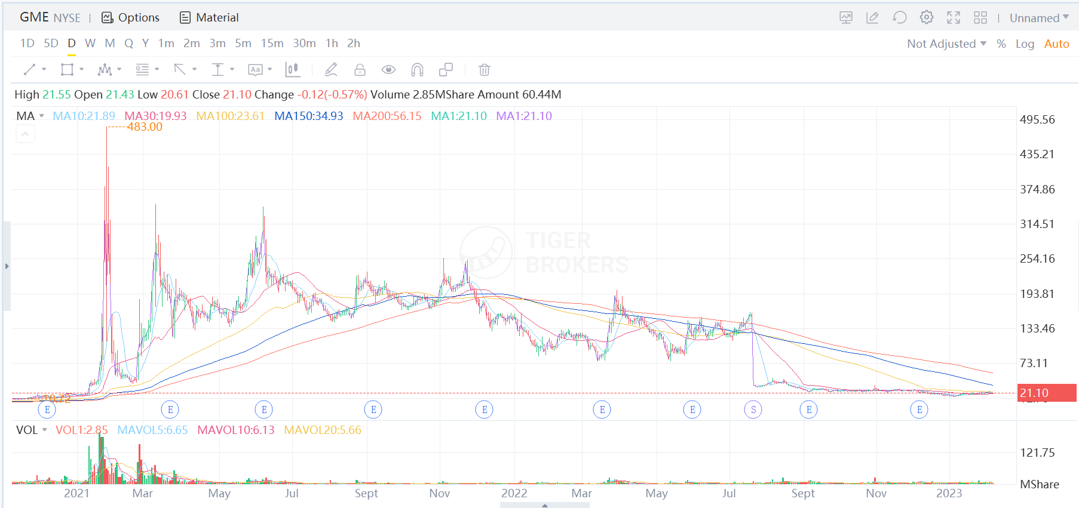Select the W weekly timeframe
Viewport: 1079px width, 508px height.
90,43
